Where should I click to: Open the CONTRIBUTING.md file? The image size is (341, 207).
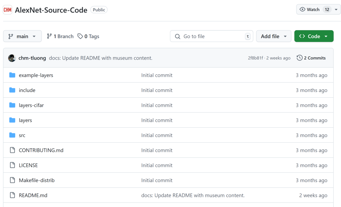click(x=41, y=150)
